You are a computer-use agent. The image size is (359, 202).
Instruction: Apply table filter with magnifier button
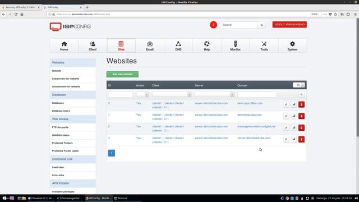(x=301, y=94)
